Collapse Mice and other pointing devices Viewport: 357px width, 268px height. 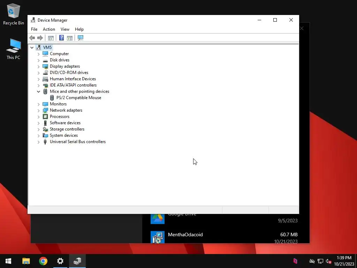pyautogui.click(x=38, y=92)
